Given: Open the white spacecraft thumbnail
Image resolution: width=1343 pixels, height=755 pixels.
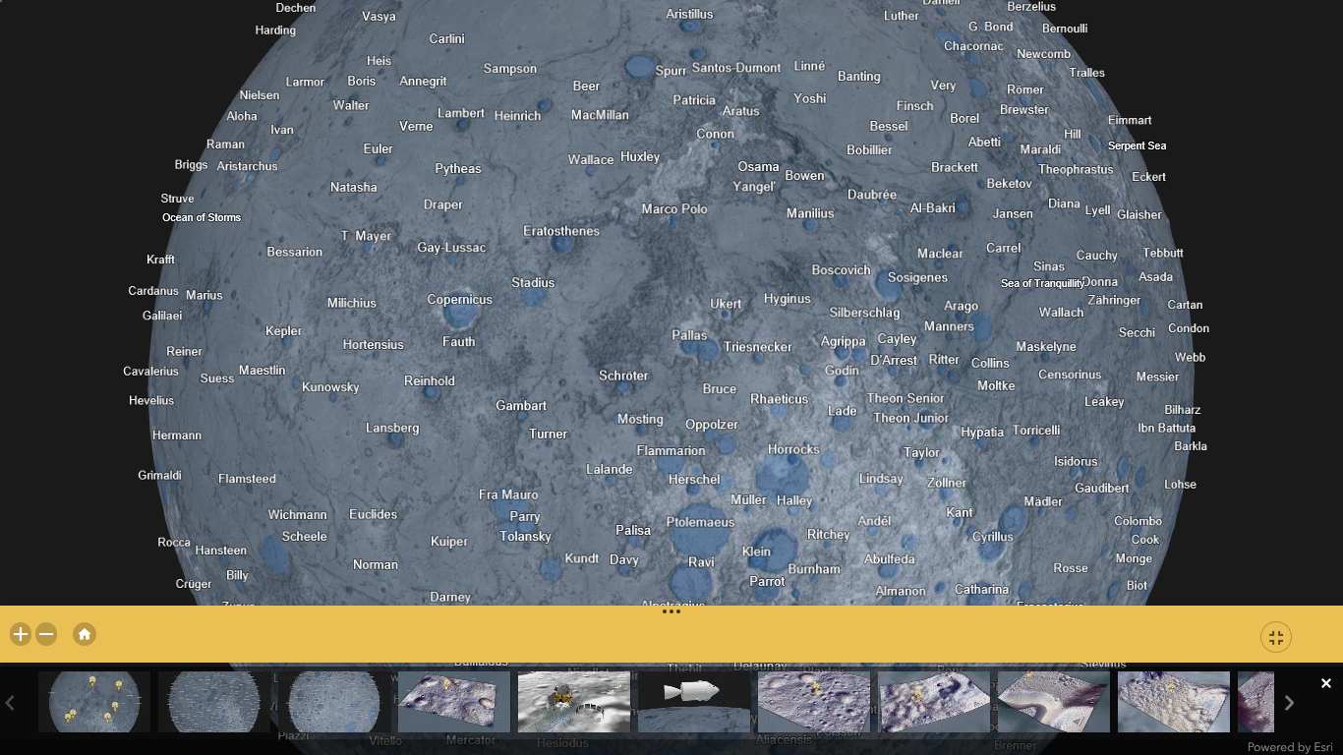Looking at the screenshot, I should 694,702.
